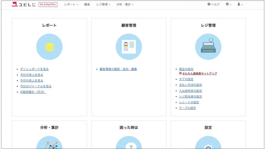
Task: Click the line chart analytics icon
Action: (49, 143)
